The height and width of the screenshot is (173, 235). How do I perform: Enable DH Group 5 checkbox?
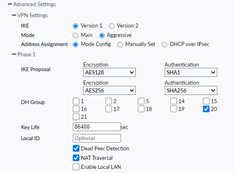pos(141,101)
